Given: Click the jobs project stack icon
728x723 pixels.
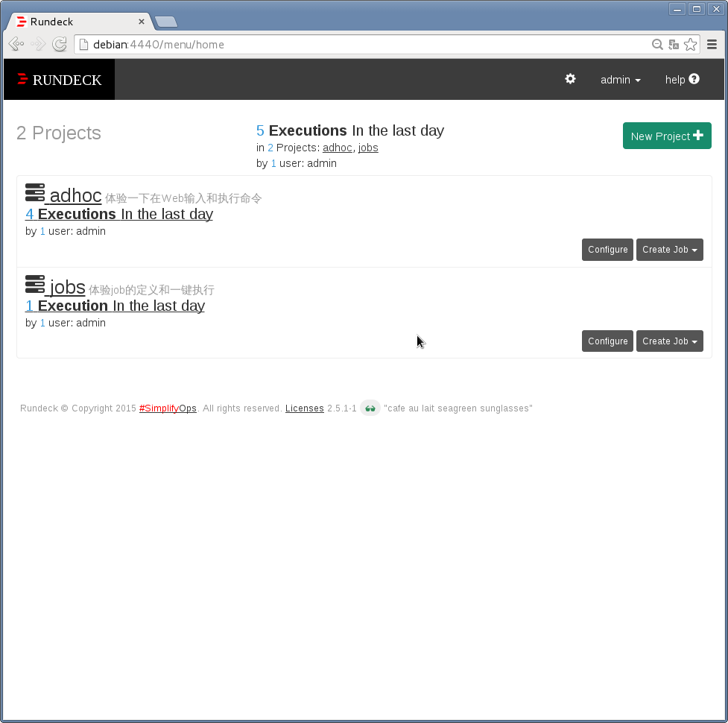Looking at the screenshot, I should 35,284.
